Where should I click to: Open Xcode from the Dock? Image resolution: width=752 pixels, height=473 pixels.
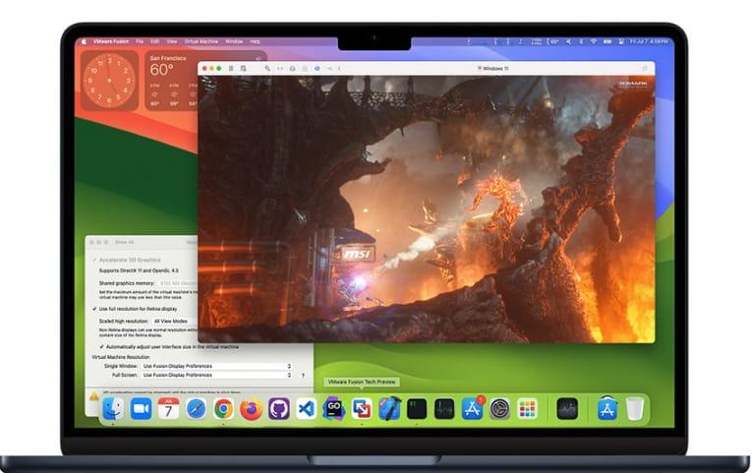tap(389, 409)
